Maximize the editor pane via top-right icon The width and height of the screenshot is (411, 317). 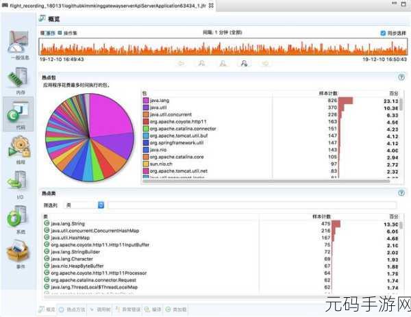tap(403, 3)
